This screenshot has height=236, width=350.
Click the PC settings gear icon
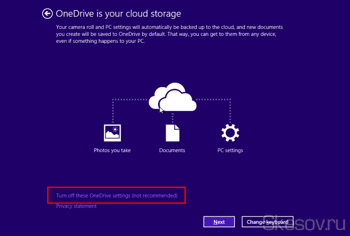[x=230, y=133]
